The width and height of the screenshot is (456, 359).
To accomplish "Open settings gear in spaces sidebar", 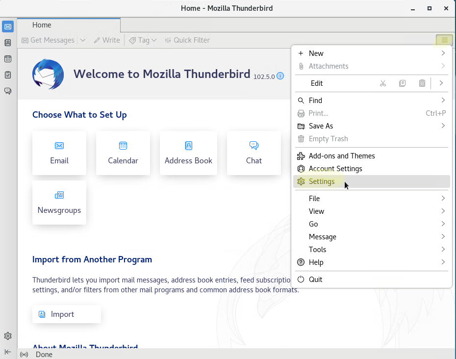I will tap(8, 336).
